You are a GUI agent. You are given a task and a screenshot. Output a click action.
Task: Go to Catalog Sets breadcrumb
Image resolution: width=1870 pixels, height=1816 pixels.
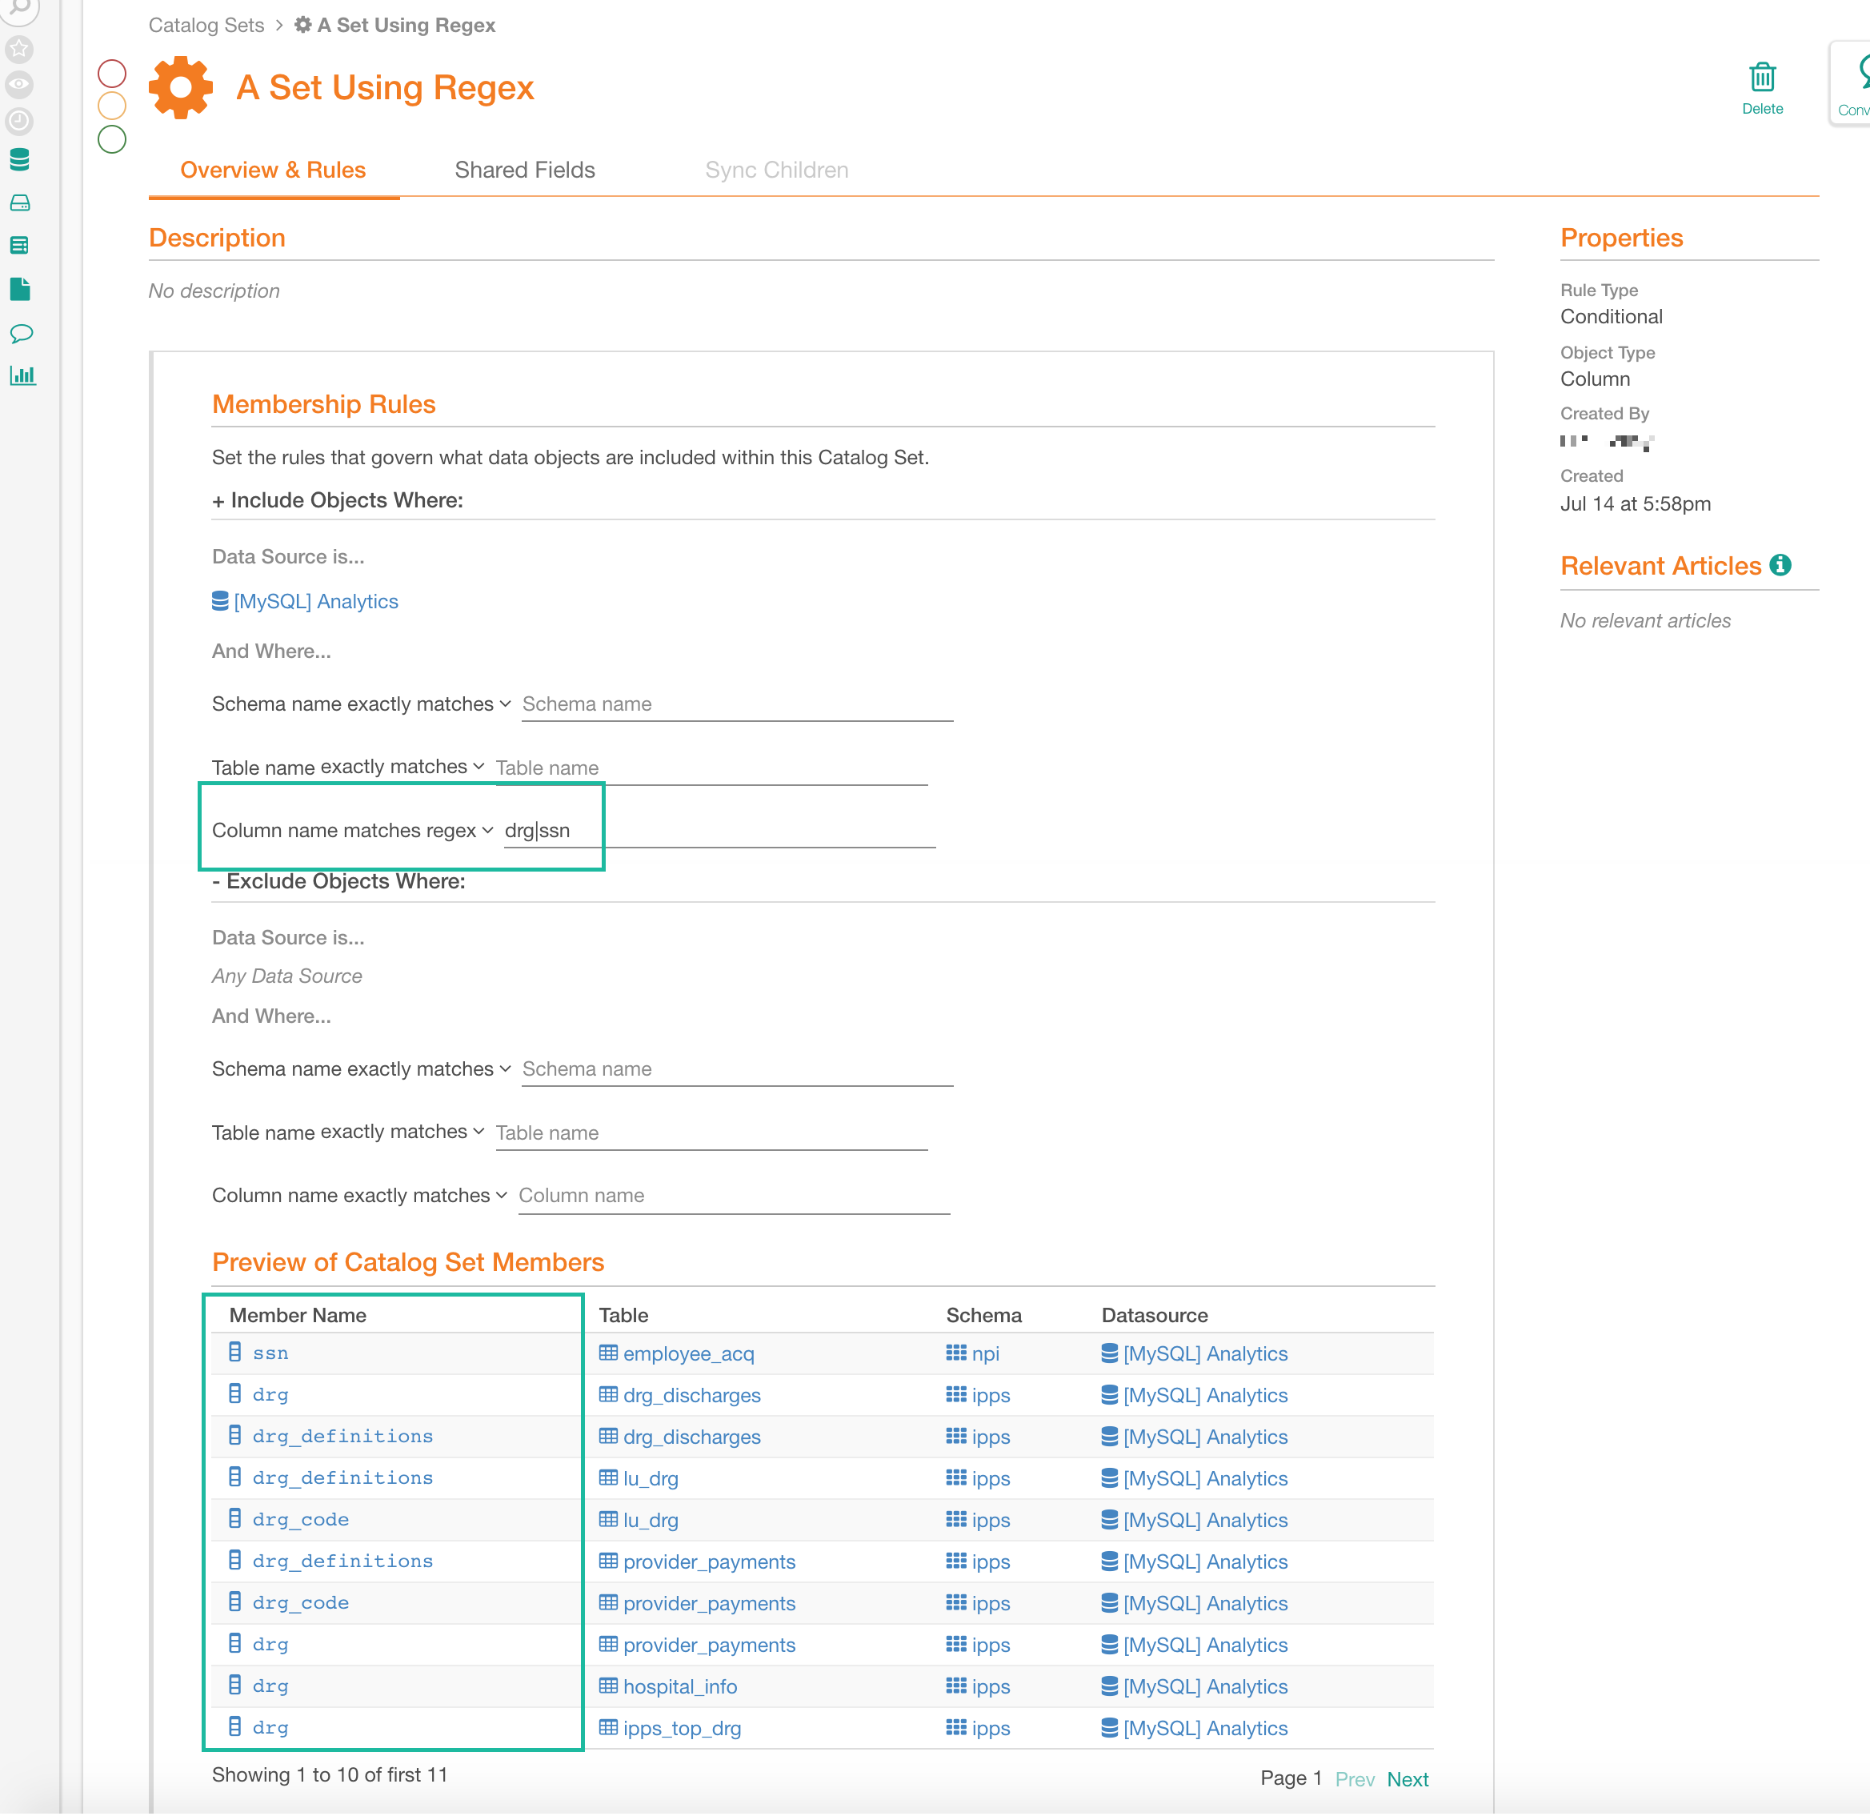pos(206,25)
